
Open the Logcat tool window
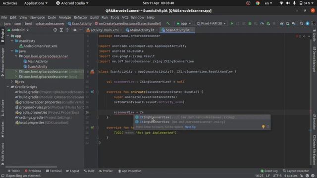73,171
